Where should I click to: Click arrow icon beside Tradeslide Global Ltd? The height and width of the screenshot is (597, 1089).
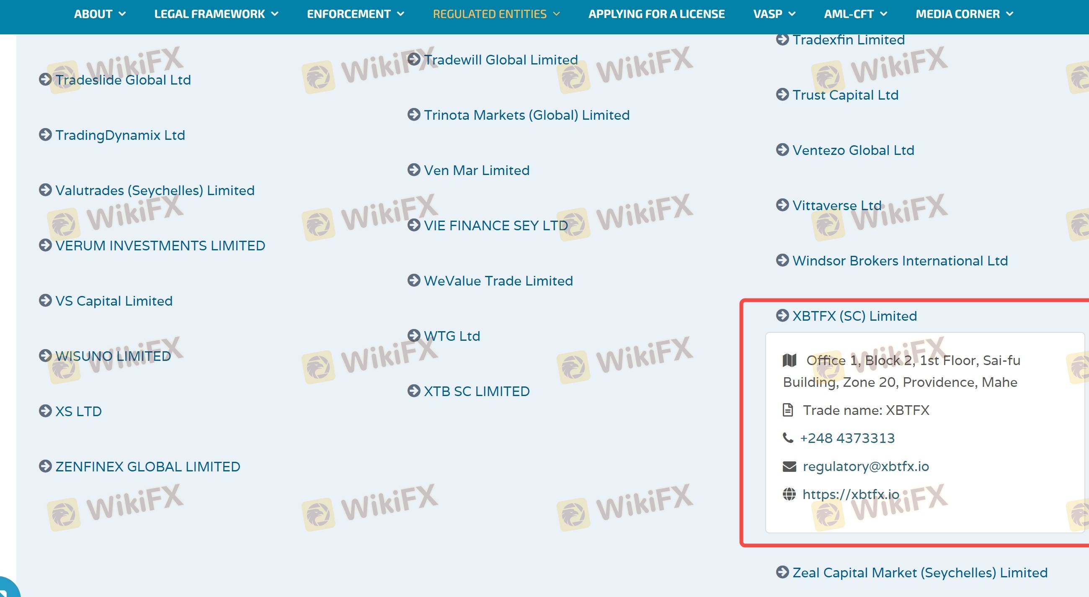pyautogui.click(x=45, y=80)
